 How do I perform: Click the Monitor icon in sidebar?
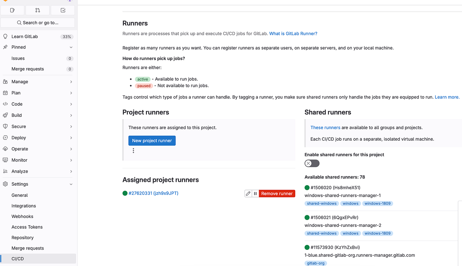5,160
